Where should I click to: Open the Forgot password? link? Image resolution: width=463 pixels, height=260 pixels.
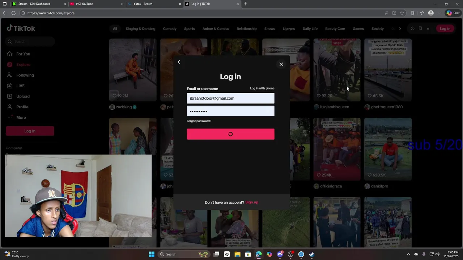tap(199, 121)
